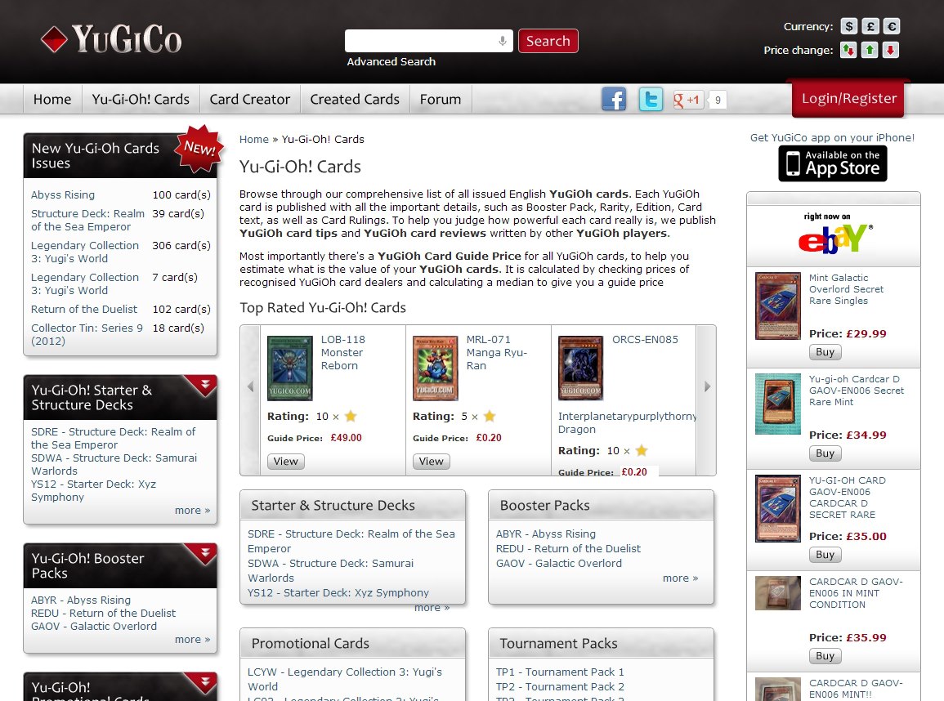Open Card Creator menu item
This screenshot has height=701, width=944.
coord(250,100)
